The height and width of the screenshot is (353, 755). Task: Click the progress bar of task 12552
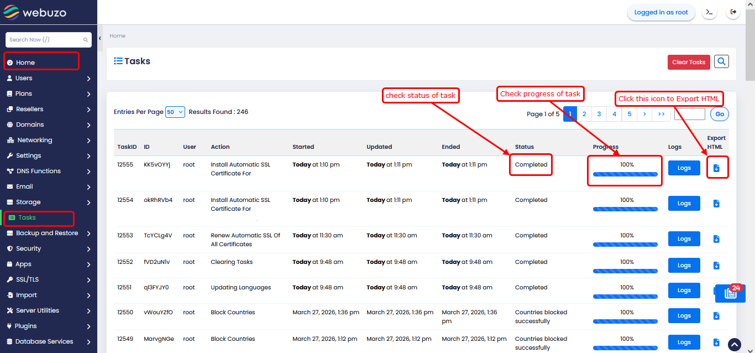tap(625, 271)
